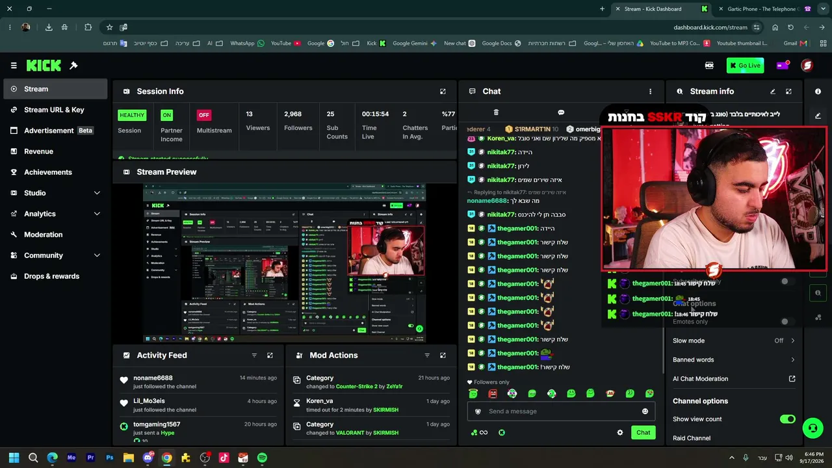Open chat settings gear icon

click(620, 433)
